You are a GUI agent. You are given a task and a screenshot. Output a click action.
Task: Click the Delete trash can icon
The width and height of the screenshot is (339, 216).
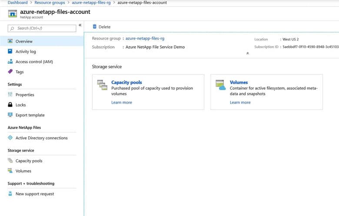(94, 27)
